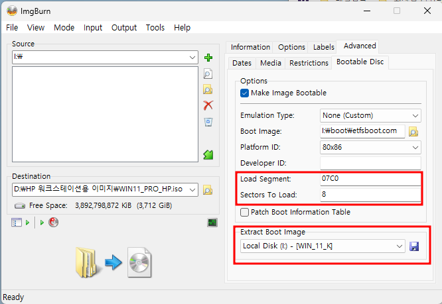Enable Patch Boot Information Table

click(244, 212)
